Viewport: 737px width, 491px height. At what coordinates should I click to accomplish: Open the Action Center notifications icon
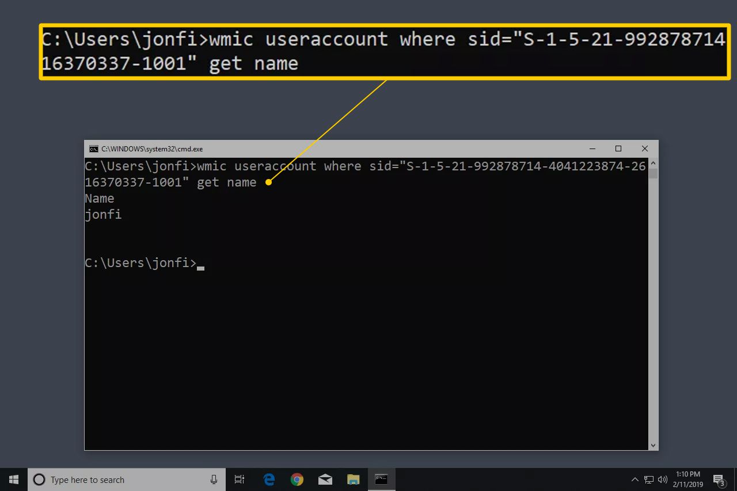[x=719, y=479]
